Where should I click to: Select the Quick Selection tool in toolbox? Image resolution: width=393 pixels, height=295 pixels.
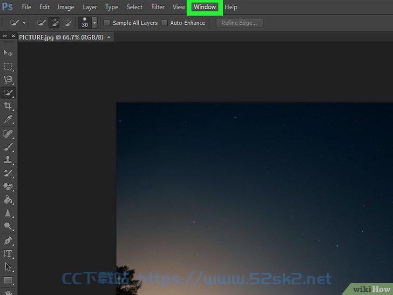point(8,93)
